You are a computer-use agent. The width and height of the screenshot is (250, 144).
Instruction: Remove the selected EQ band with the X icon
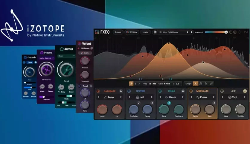coord(139,84)
